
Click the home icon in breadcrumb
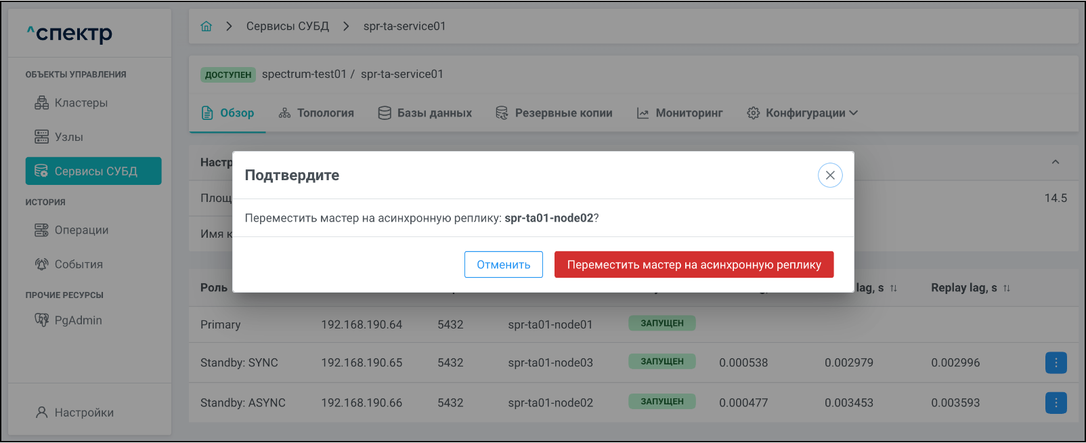click(207, 26)
